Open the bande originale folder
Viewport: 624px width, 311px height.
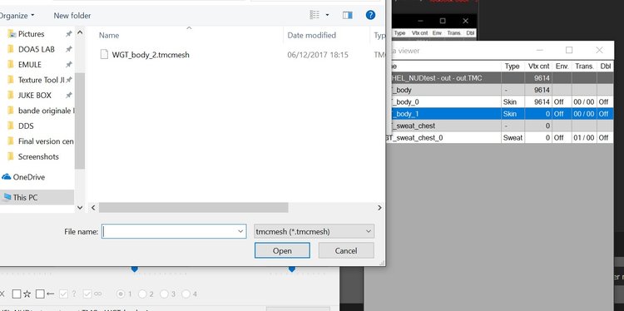tap(46, 111)
